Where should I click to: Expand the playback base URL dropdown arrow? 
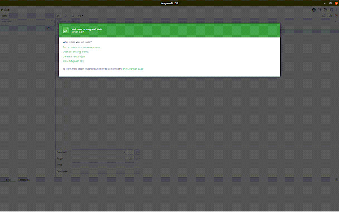pyautogui.click(x=336, y=21)
